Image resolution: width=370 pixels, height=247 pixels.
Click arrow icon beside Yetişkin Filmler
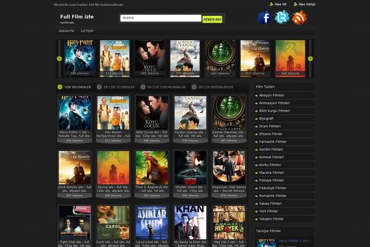click(257, 219)
